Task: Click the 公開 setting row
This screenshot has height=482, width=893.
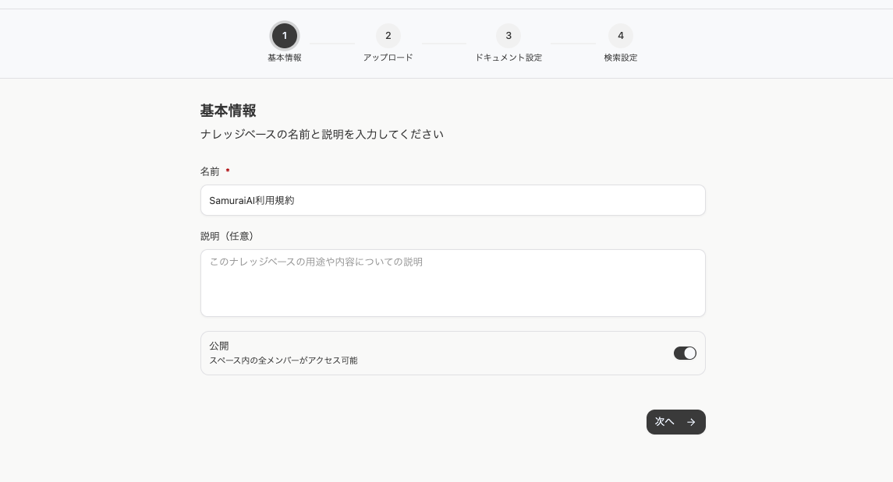Action: 452,353
